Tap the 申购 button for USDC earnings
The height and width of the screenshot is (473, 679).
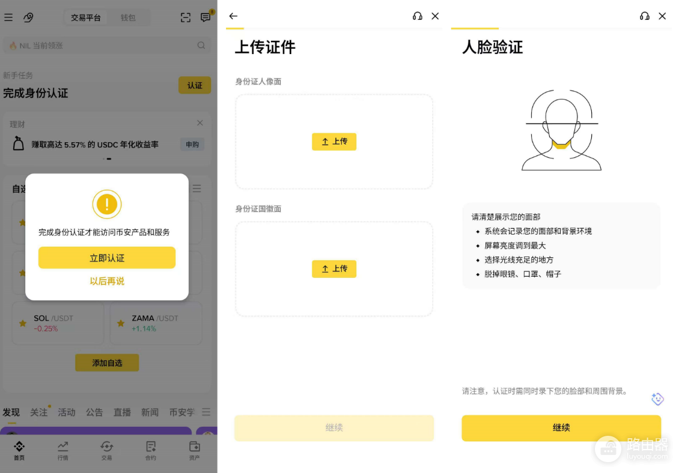click(x=192, y=145)
